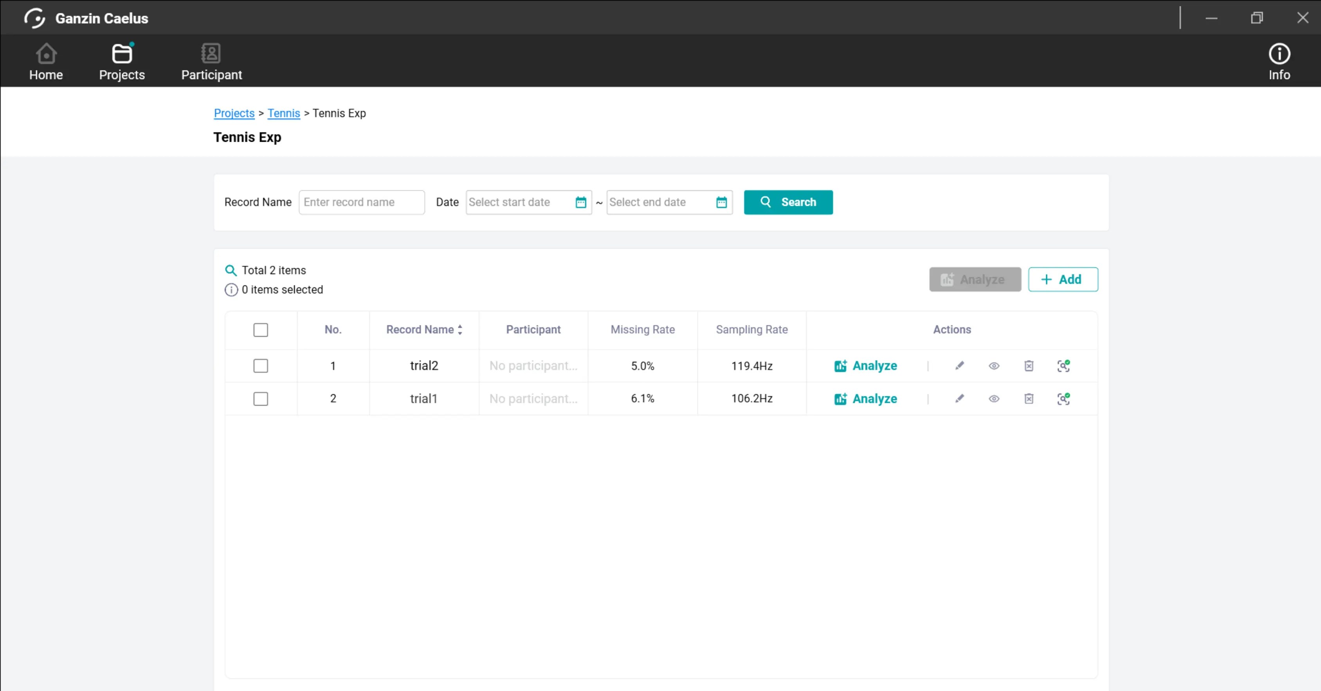This screenshot has height=691, width=1321.
Task: Click the '106.2Hz' sampling rate value
Action: point(752,399)
